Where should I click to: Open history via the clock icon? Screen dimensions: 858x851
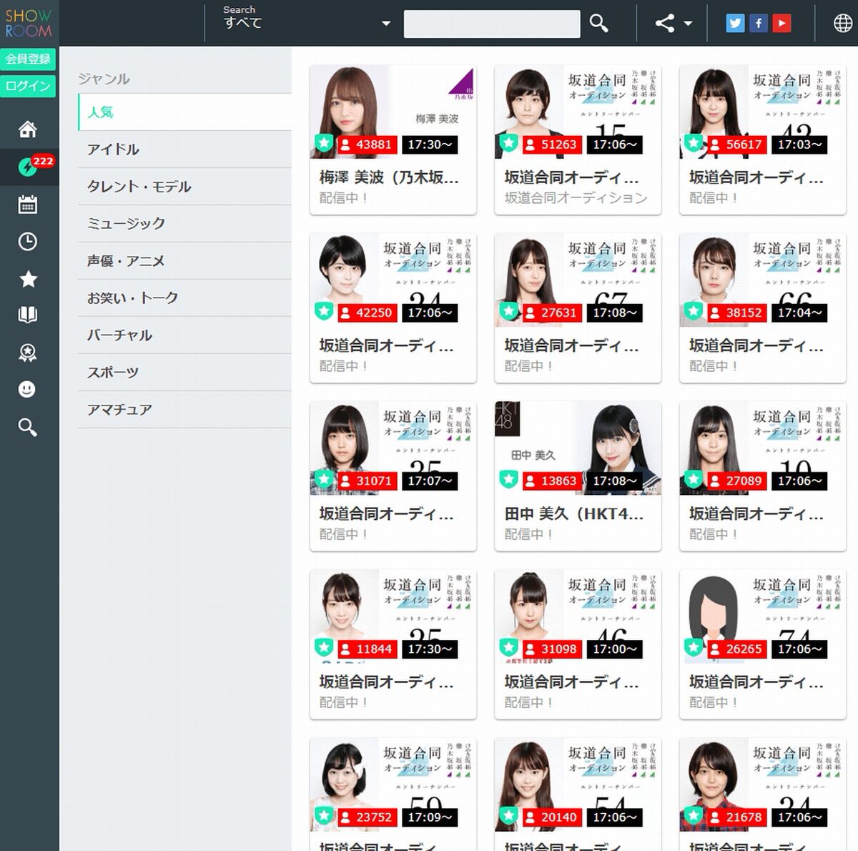[28, 242]
